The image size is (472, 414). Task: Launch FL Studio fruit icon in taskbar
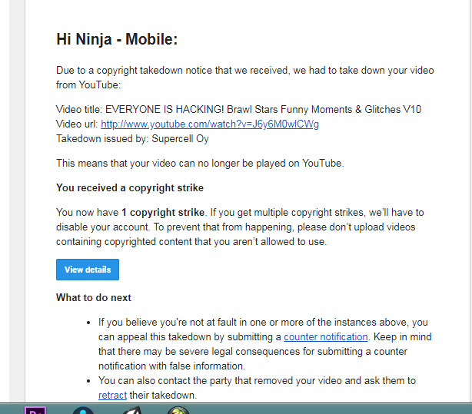(178, 410)
